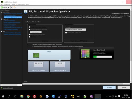The width and height of the screenshot is (132, 99).
Task: Open taskbar Search magnifier
Action: [9, 96]
